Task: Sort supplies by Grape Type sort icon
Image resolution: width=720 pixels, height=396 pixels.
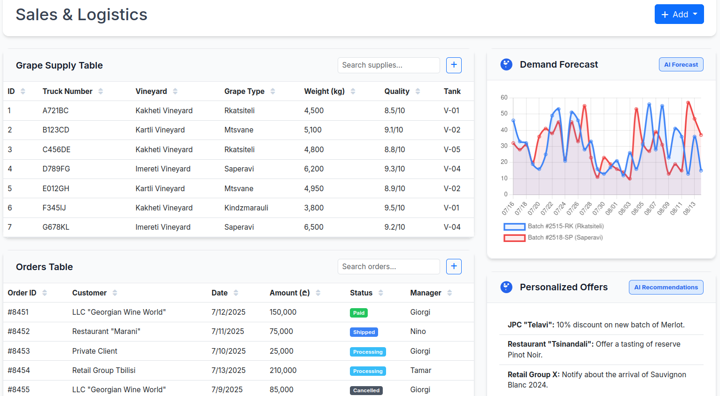Action: 274,91
